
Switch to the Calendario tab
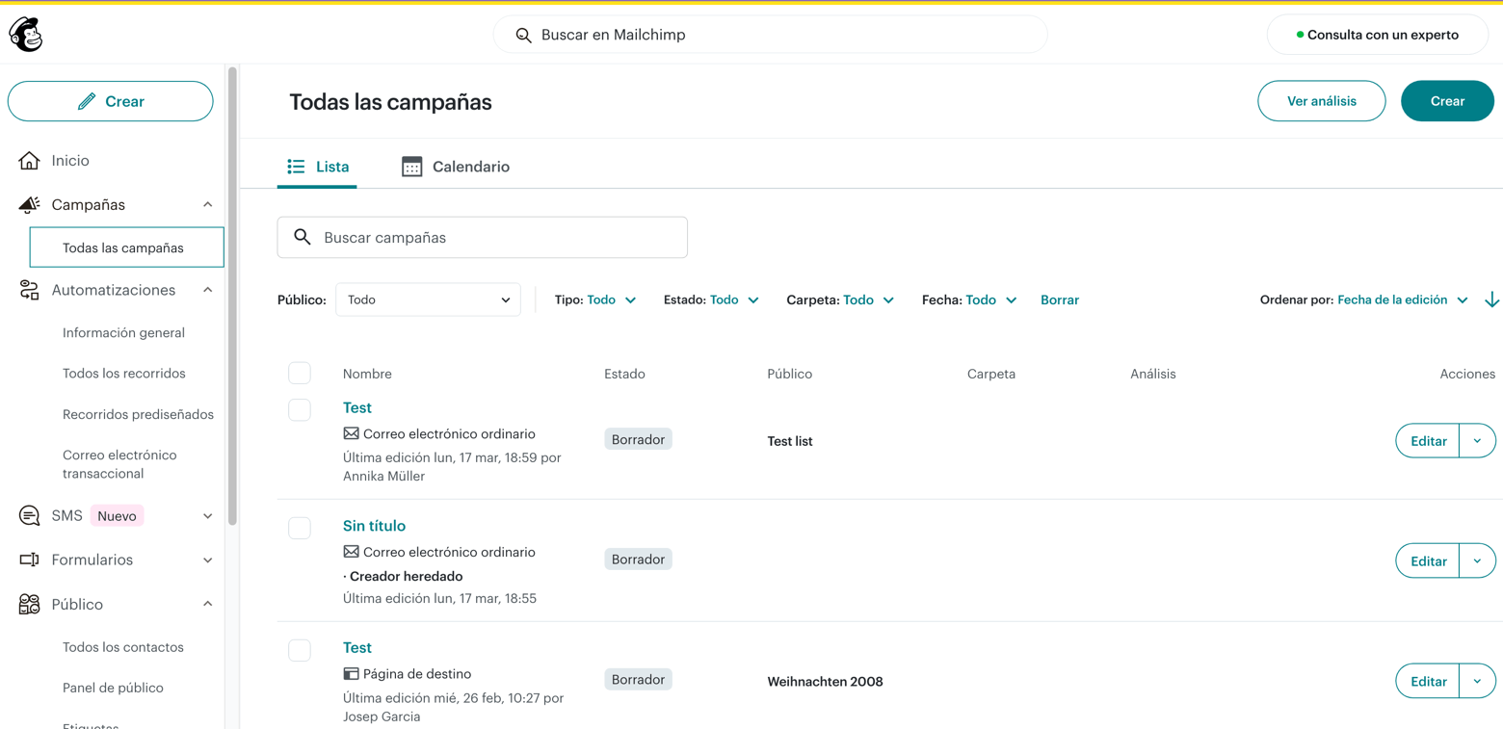[456, 167]
